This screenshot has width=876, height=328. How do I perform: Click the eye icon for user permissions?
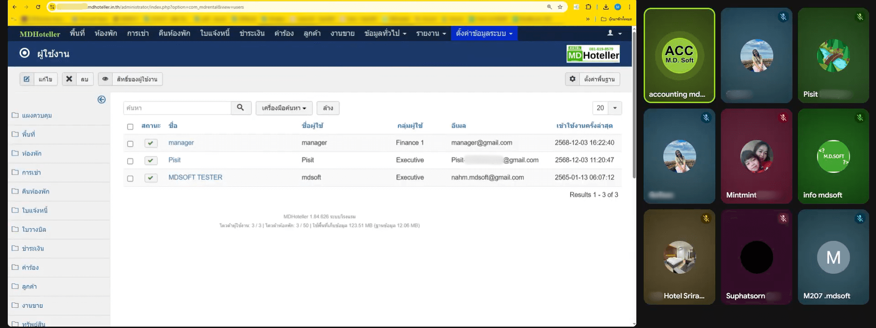pyautogui.click(x=105, y=79)
